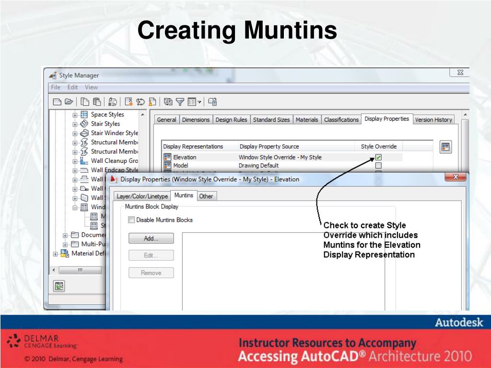Switch to the Version History tab

(x=433, y=119)
